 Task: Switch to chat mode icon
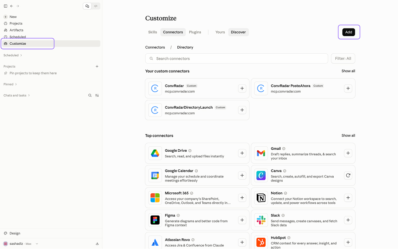[x=87, y=6]
